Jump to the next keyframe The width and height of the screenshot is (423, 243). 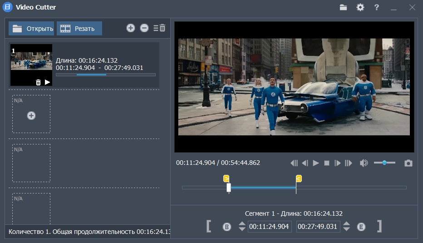click(x=349, y=163)
